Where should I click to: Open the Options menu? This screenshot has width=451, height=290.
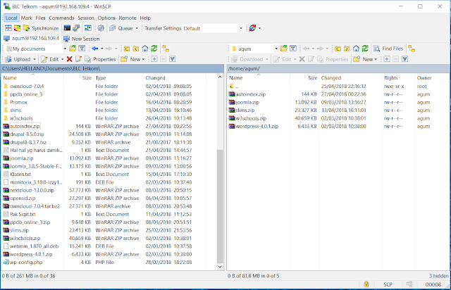point(106,18)
